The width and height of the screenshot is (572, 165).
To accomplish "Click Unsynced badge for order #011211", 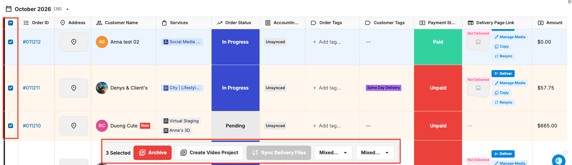I will (275, 88).
